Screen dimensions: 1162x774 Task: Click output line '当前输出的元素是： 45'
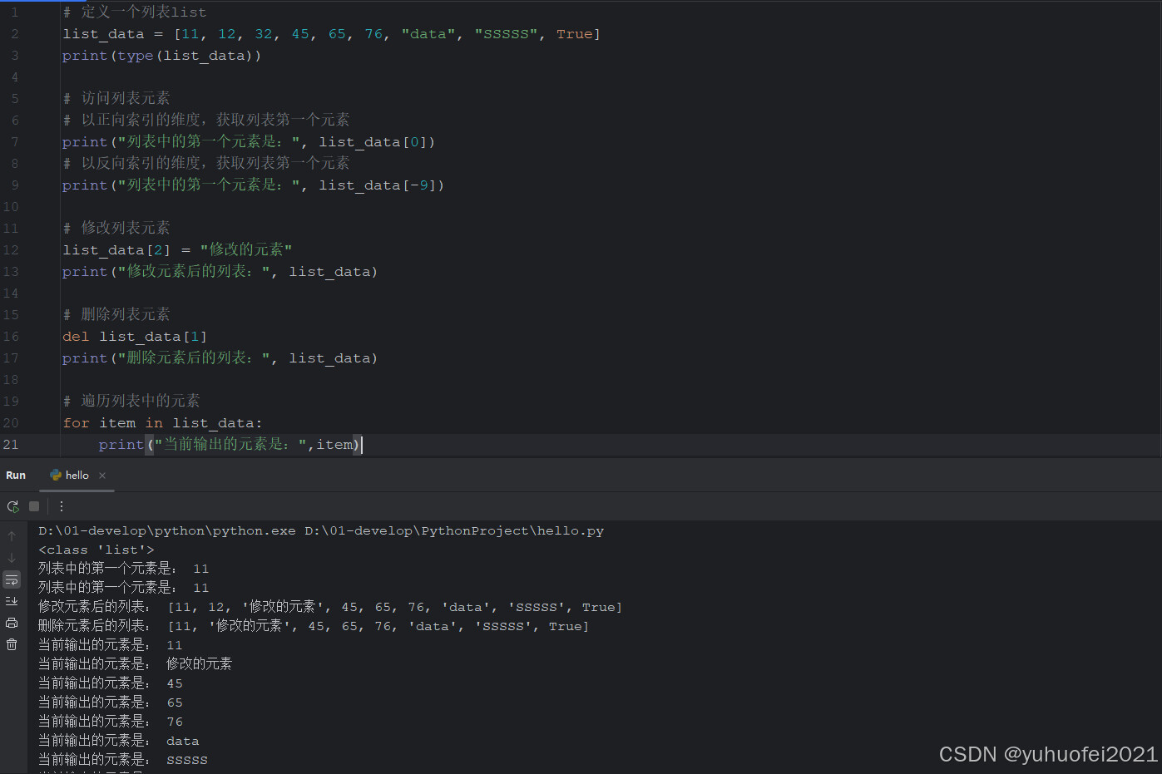point(111,683)
